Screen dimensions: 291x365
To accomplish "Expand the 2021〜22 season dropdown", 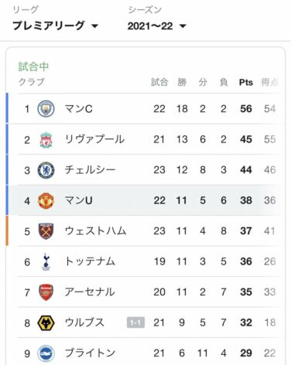I will (156, 26).
